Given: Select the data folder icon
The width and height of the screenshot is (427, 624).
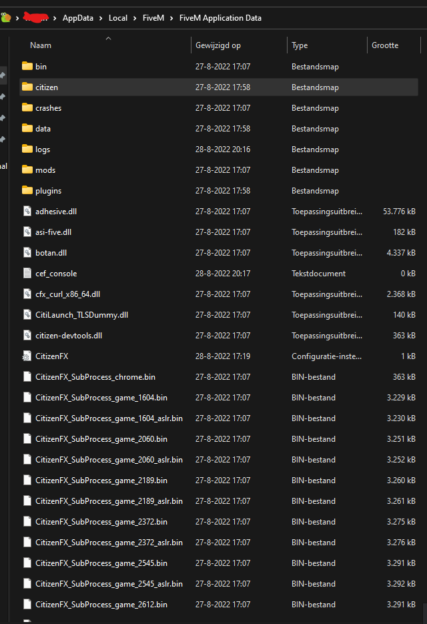Looking at the screenshot, I should point(27,128).
